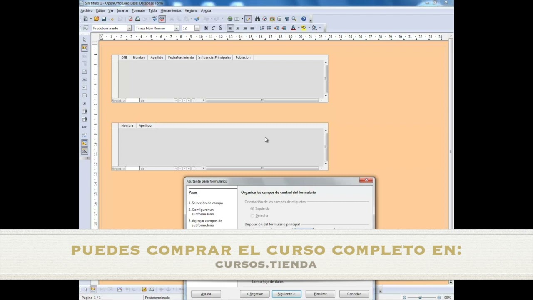Viewport: 533px width, 300px height.
Task: Click the Clone formatting paintbrush icon
Action: pos(197,19)
